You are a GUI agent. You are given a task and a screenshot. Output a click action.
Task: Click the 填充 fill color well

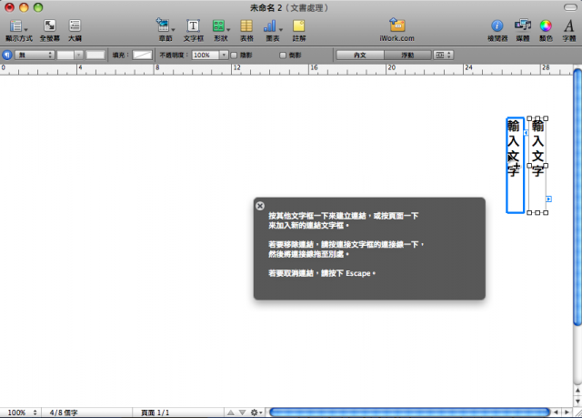(x=143, y=55)
